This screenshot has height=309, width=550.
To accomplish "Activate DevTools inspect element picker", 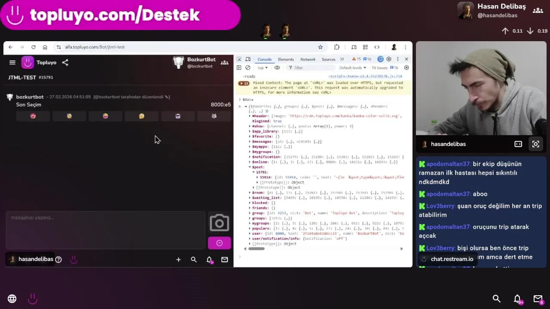I will [239, 59].
